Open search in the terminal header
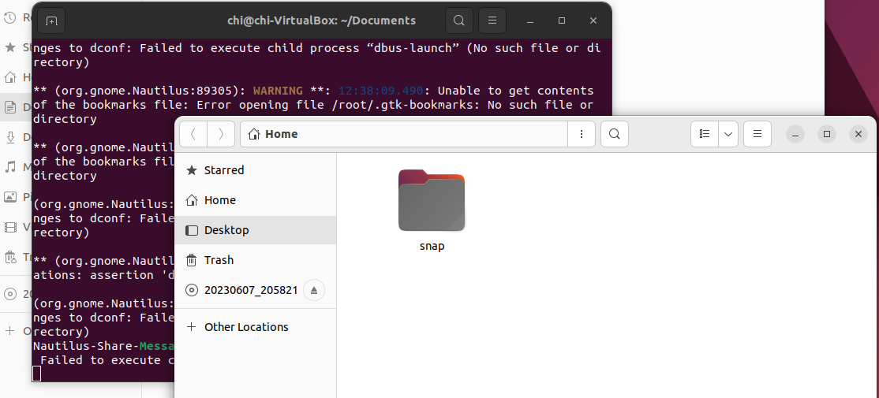The width and height of the screenshot is (879, 398). [x=459, y=20]
